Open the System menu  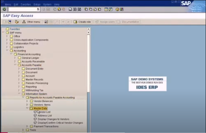coord(47,4)
